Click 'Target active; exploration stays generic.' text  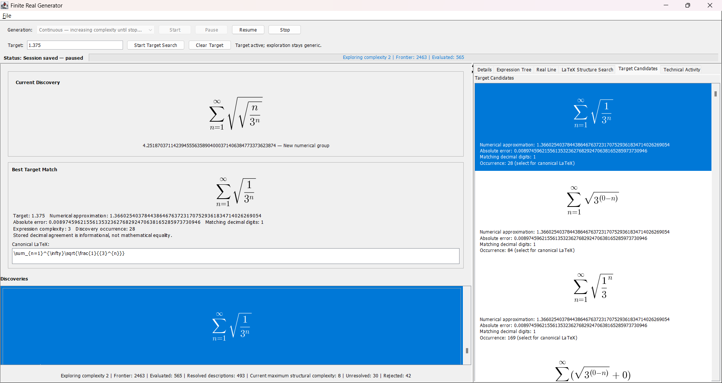coord(278,45)
